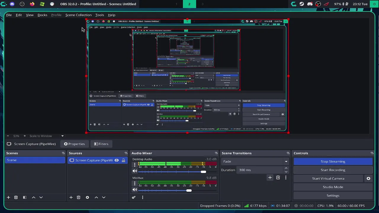
Task: Open Audio Mixer options three-dot menu
Action: tap(142, 197)
